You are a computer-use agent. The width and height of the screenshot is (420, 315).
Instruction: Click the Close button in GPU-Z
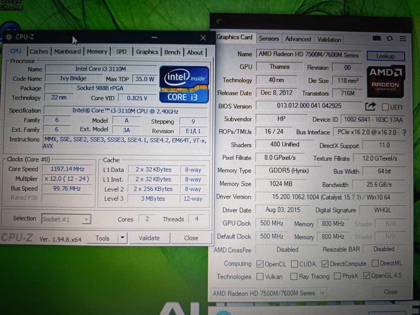[391, 292]
